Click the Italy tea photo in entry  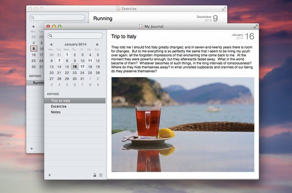pos(183,124)
